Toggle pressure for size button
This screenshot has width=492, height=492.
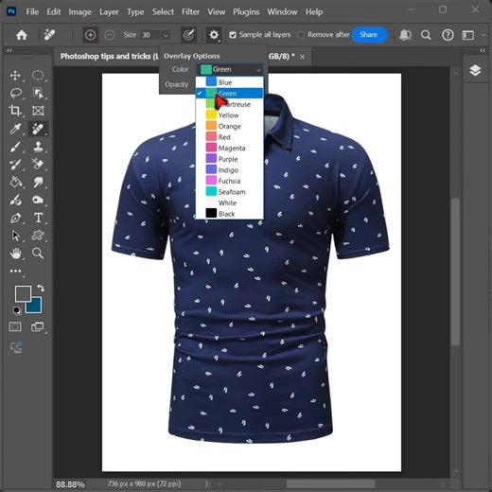click(x=188, y=35)
